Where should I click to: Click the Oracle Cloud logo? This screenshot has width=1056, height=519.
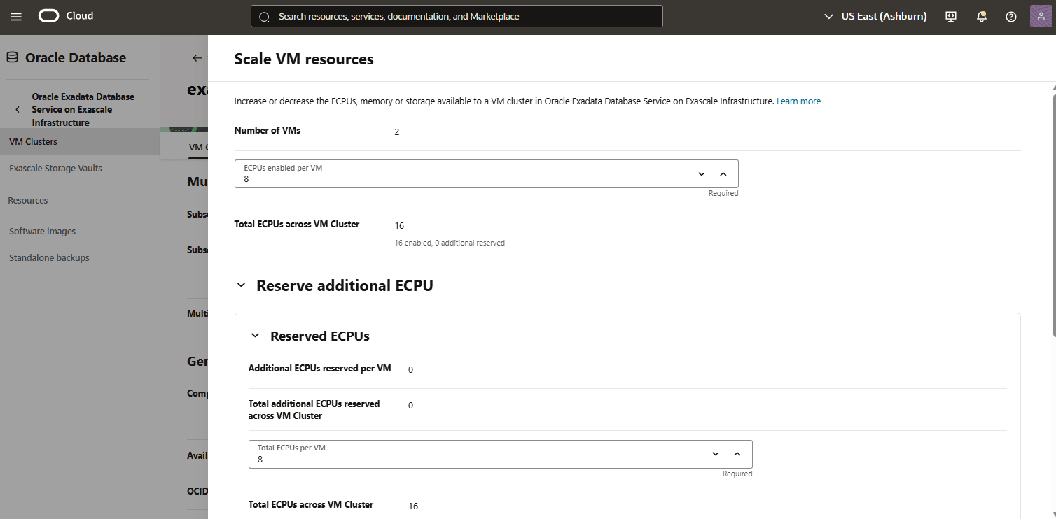pos(49,15)
